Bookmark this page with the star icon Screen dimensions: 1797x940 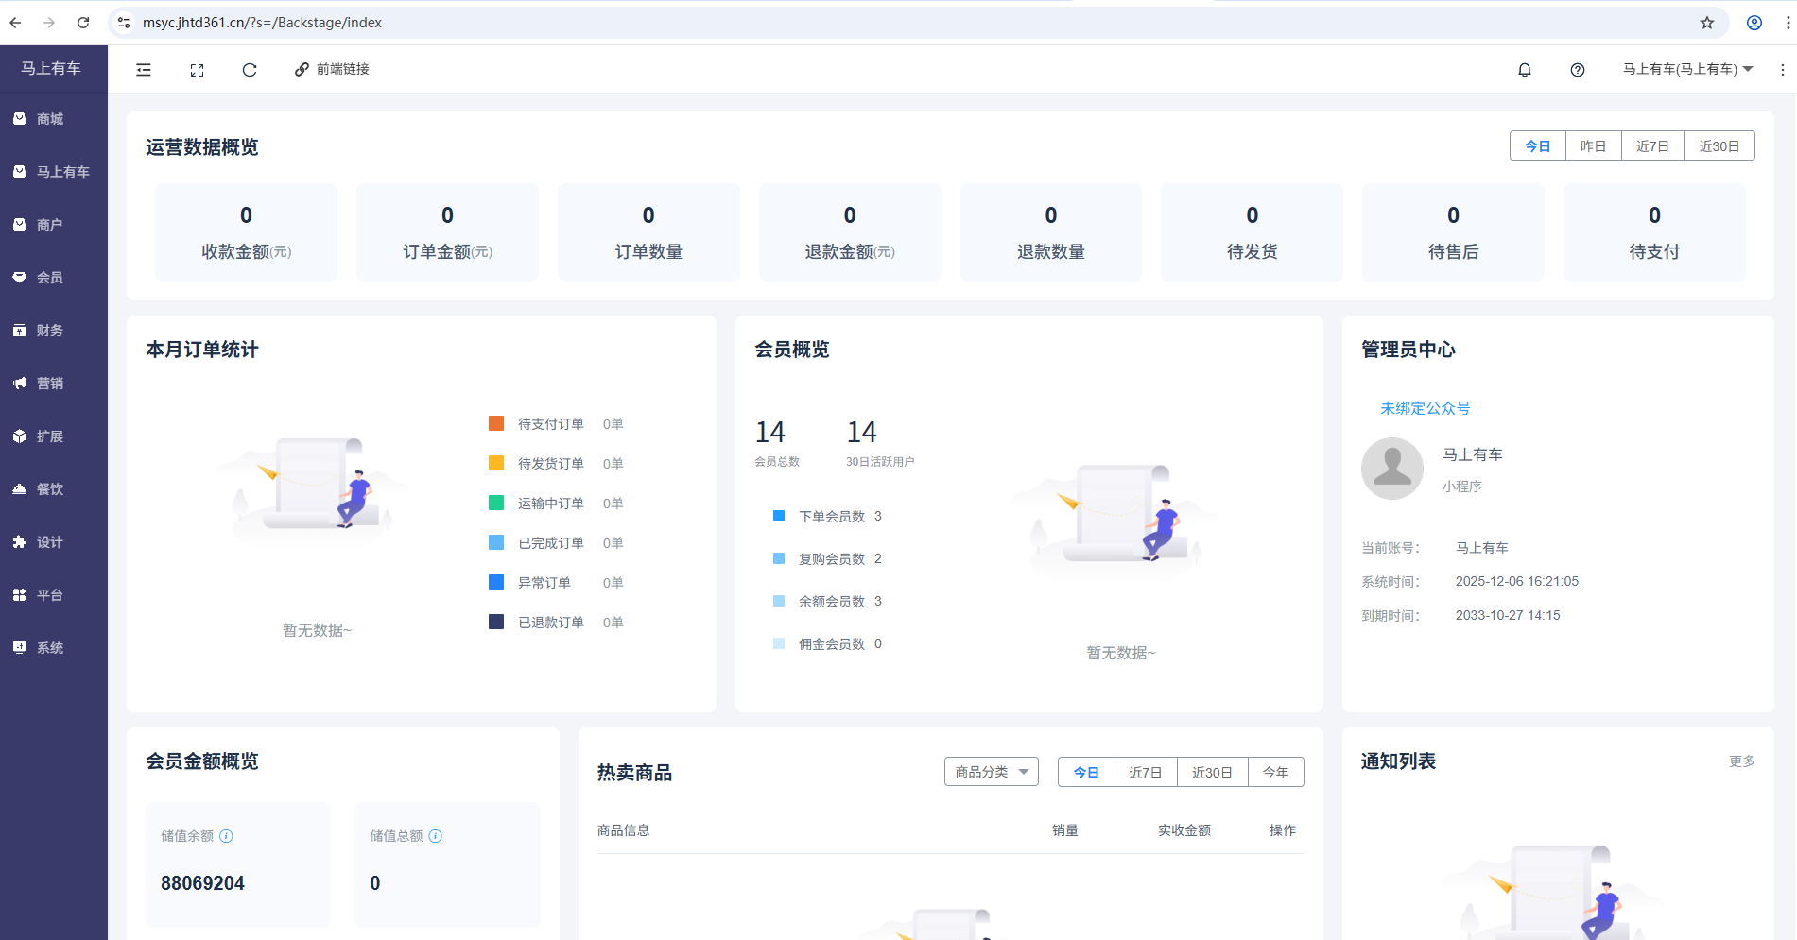coord(1709,22)
